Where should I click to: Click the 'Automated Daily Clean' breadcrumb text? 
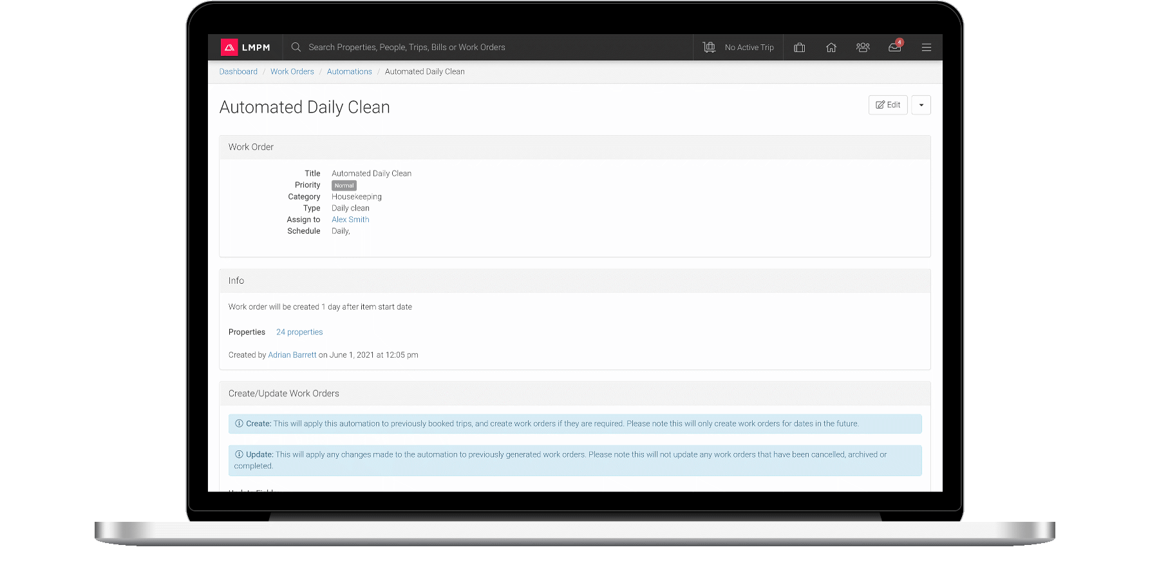tap(425, 71)
